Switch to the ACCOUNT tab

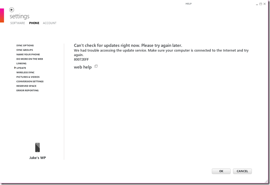(x=50, y=23)
